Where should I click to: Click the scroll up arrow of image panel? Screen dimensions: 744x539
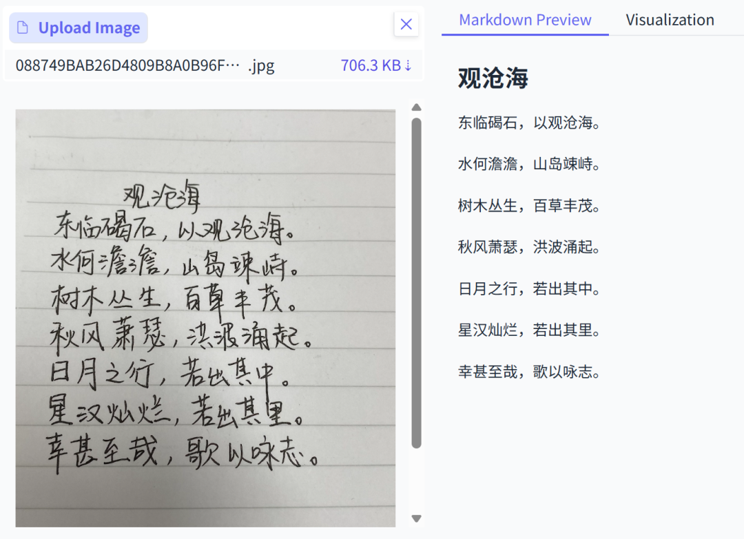tap(416, 107)
